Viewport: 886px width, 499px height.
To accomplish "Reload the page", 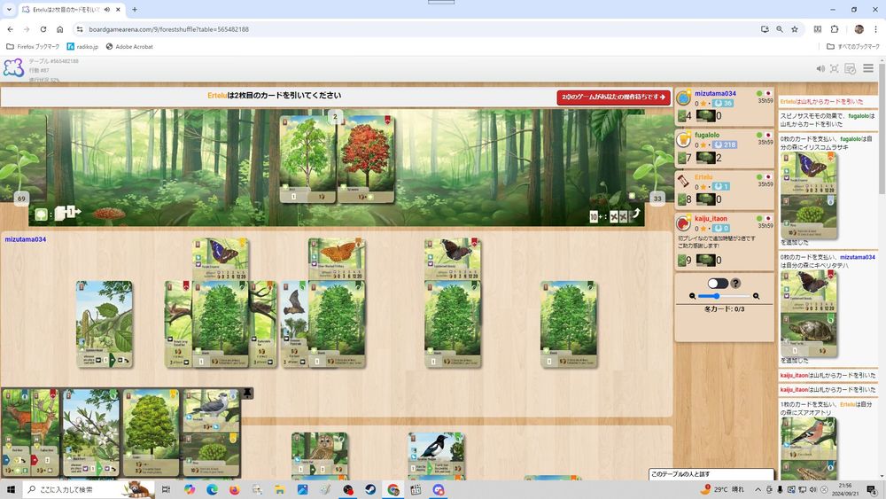I will (43, 29).
